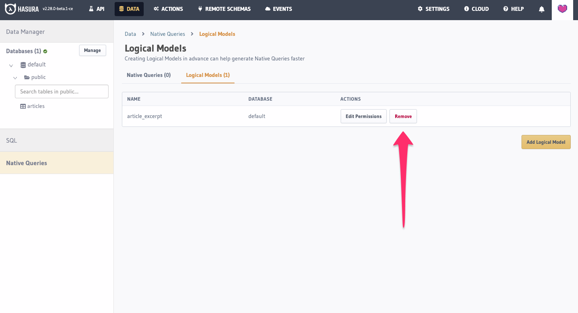
Task: Collapse the default database tree node
Action: (x=11, y=65)
